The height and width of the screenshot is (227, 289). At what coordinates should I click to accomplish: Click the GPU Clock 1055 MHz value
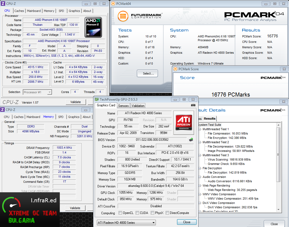(x=126, y=193)
